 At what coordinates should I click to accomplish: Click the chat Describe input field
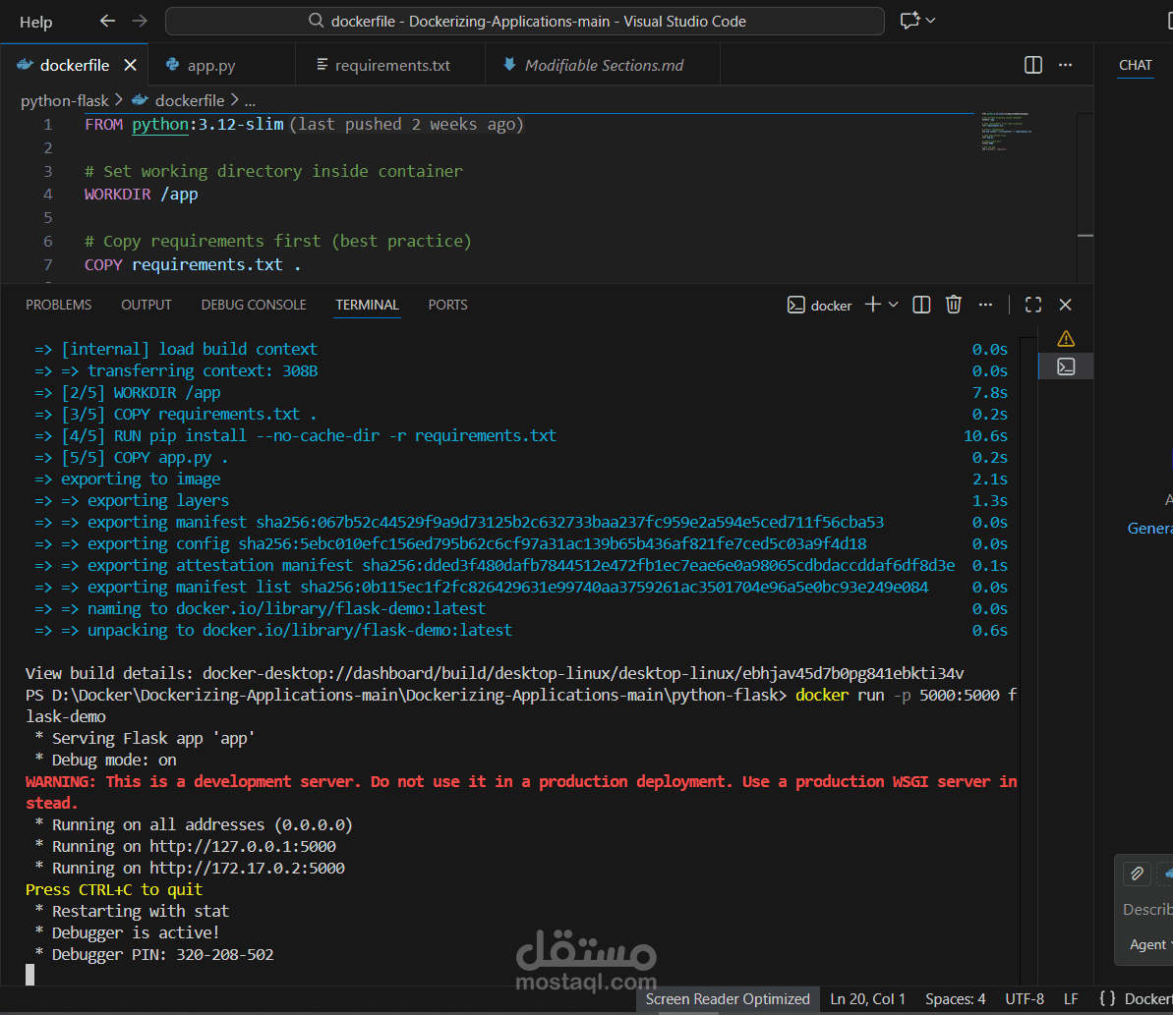click(x=1147, y=910)
